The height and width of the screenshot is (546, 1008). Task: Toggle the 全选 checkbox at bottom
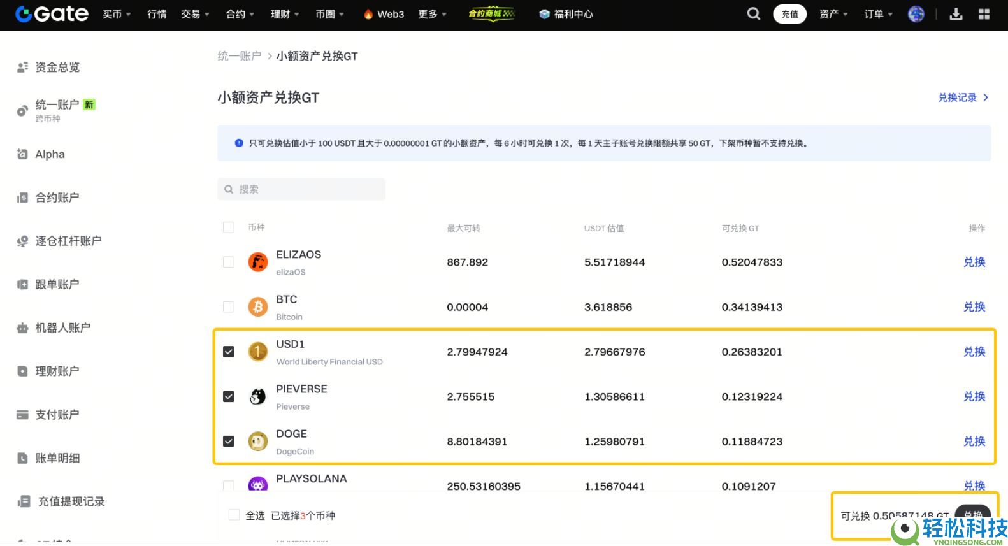(234, 515)
